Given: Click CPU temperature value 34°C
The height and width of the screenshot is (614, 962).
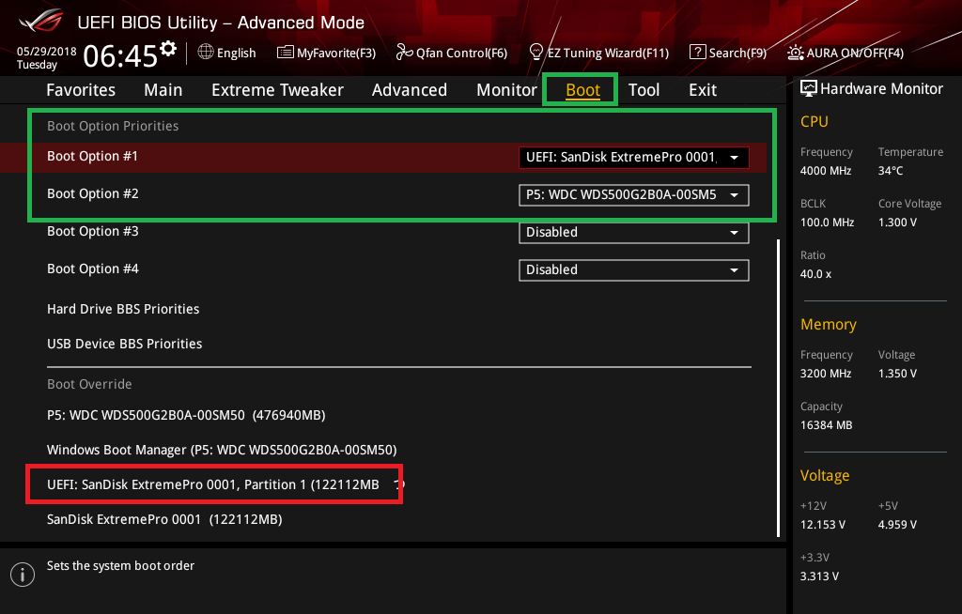Looking at the screenshot, I should [891, 171].
